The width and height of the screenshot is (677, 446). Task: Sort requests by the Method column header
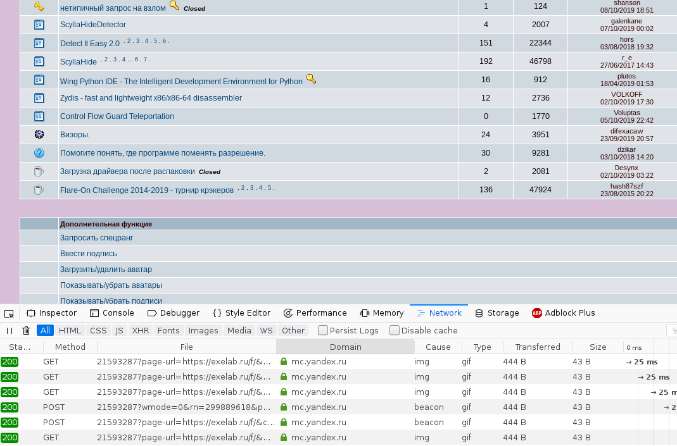click(x=70, y=347)
